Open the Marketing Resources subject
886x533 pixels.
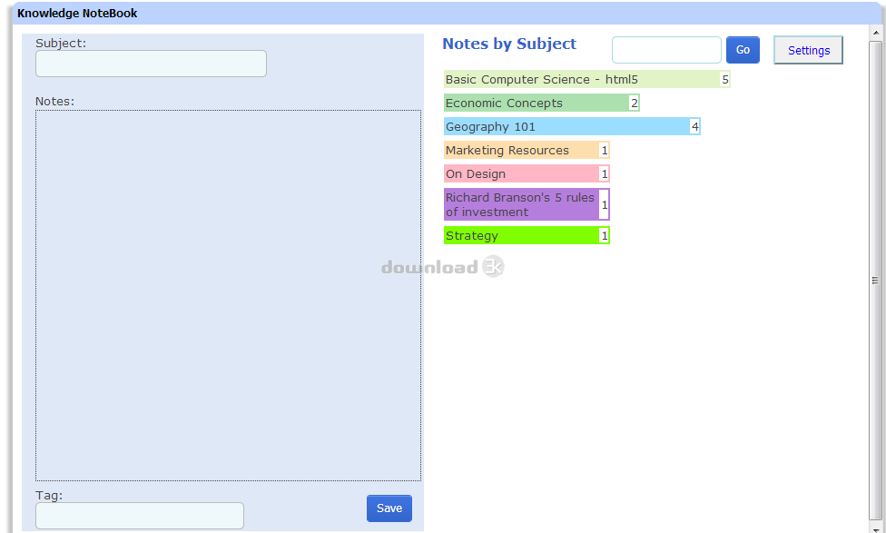[x=520, y=151]
